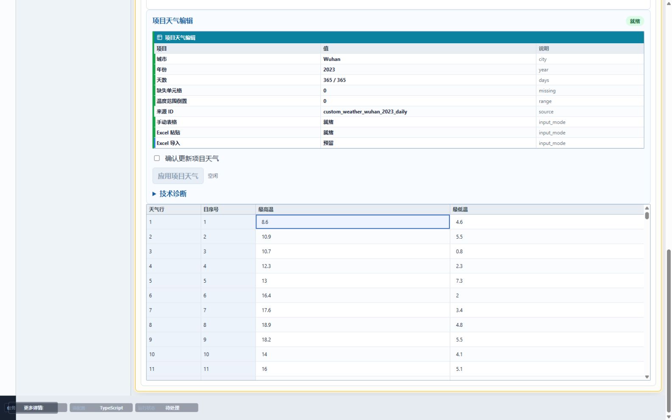Image resolution: width=672 pixels, height=420 pixels.
Task: Click the 就绪 status badge
Action: click(635, 21)
